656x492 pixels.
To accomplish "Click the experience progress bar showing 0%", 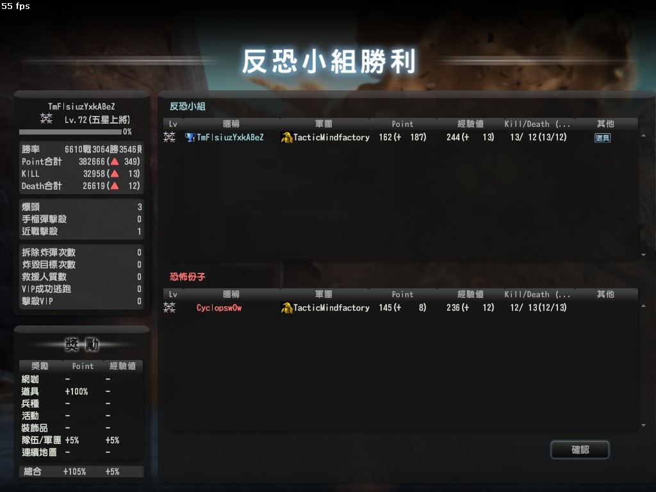I will tap(70, 132).
